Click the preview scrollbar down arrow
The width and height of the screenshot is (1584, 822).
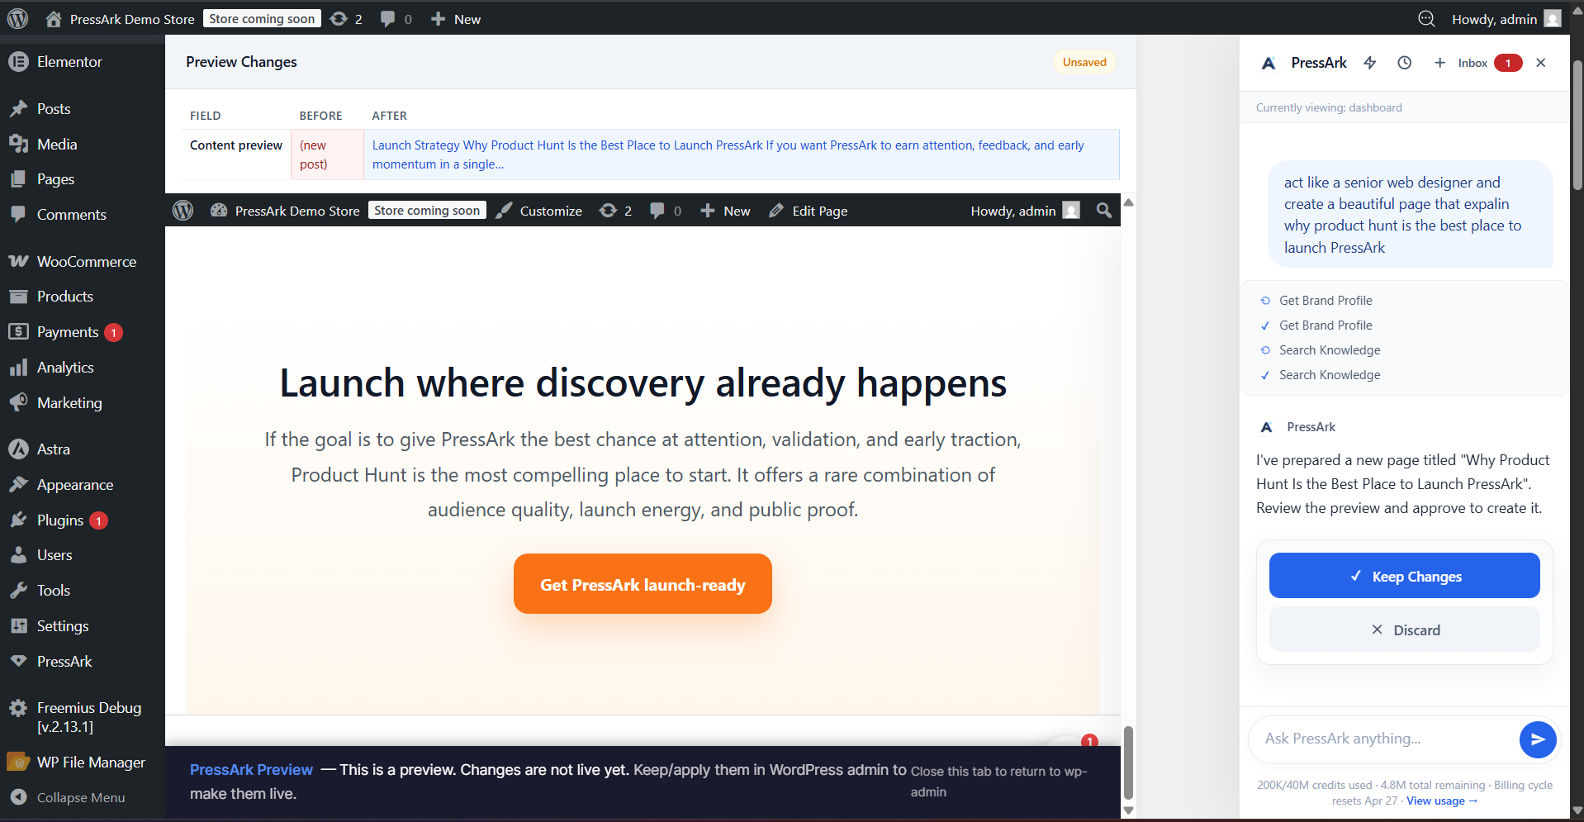click(x=1128, y=811)
